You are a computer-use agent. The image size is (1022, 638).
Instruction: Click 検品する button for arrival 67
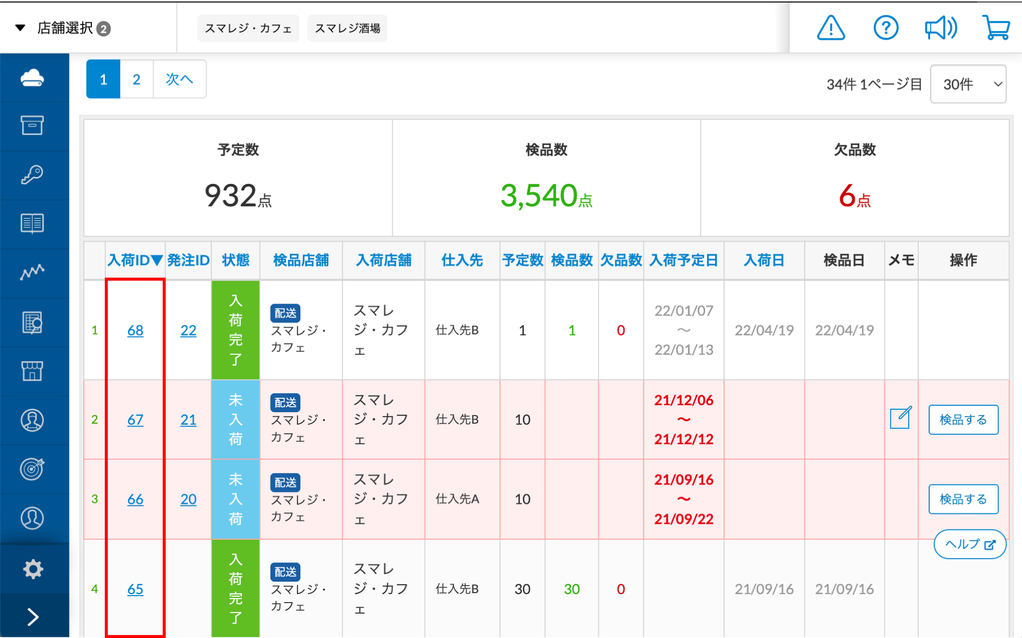pos(963,420)
